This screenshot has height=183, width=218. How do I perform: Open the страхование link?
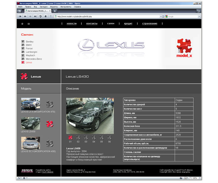click(x=150, y=24)
